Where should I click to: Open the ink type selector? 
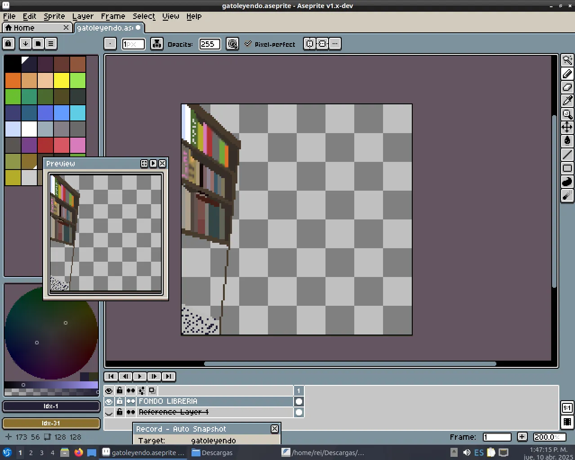click(x=156, y=44)
